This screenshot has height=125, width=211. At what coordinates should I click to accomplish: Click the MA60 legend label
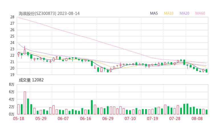[x=200, y=13]
